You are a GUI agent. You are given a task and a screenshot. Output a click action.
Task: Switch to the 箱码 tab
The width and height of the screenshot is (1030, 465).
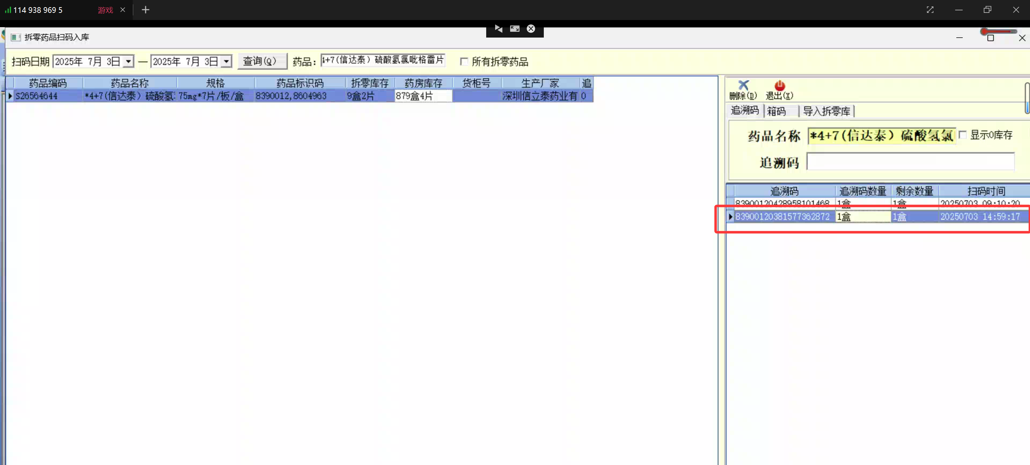pyautogui.click(x=776, y=111)
